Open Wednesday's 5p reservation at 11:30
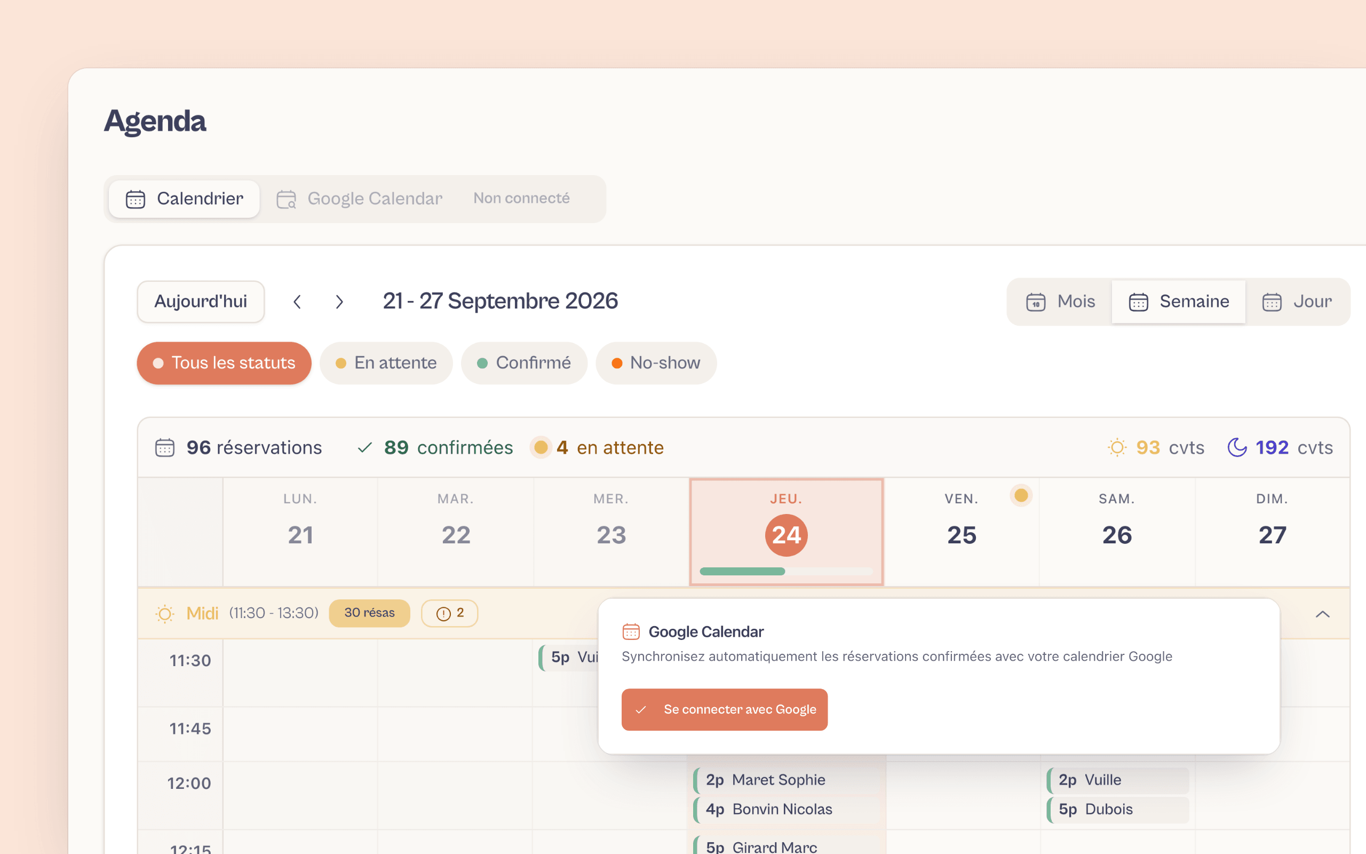The image size is (1366, 854). (x=569, y=658)
